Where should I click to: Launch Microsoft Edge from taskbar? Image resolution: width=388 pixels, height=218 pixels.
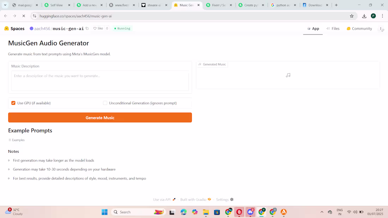(183, 212)
